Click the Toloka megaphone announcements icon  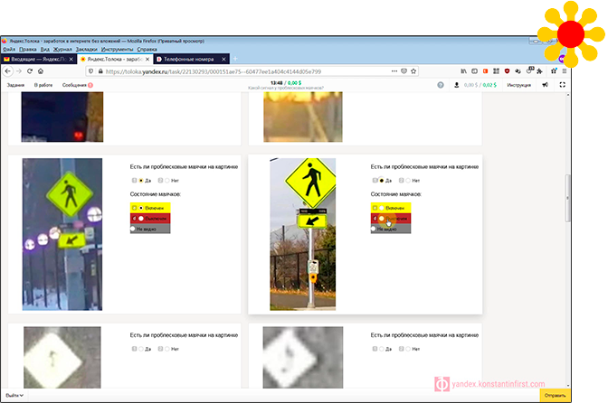[545, 85]
